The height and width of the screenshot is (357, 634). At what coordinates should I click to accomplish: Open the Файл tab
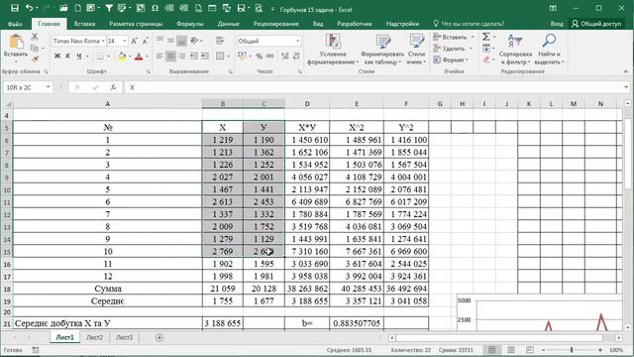pos(15,24)
